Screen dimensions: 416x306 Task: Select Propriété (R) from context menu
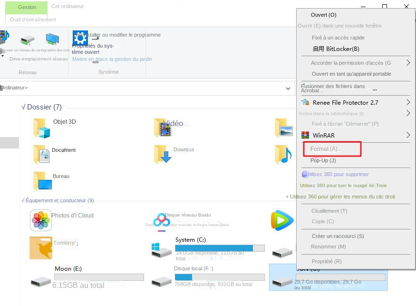(327, 261)
